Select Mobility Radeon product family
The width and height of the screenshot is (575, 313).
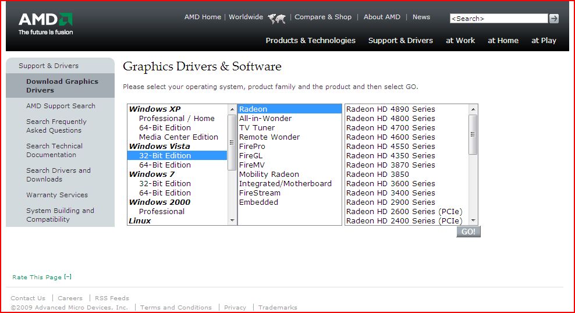tap(290, 174)
